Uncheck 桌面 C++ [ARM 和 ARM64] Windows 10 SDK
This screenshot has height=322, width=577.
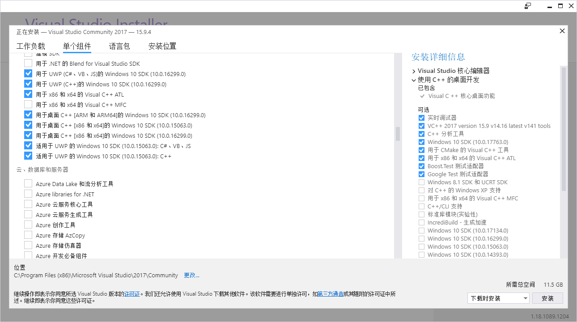pos(28,115)
